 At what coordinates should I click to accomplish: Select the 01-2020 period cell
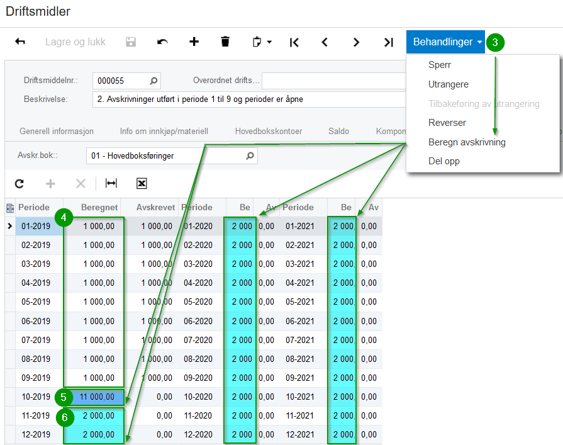tap(202, 226)
